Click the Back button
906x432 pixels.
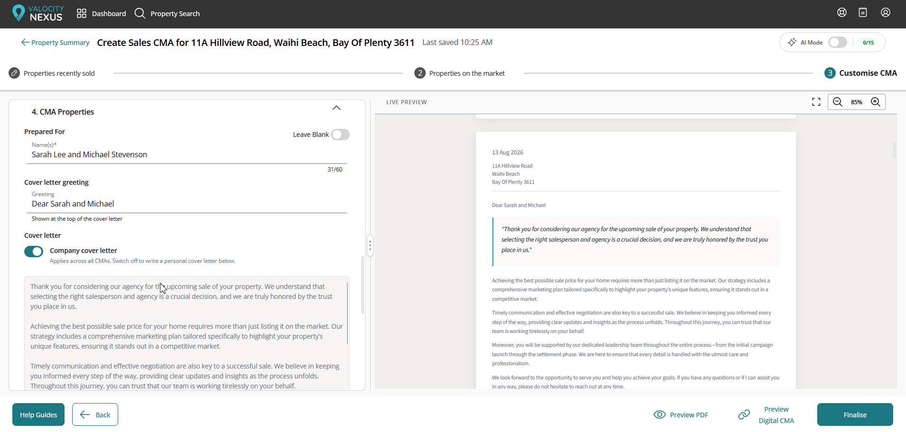point(95,414)
